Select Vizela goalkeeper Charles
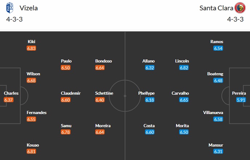This screenshot has width=250, height=160. pyautogui.click(x=11, y=93)
